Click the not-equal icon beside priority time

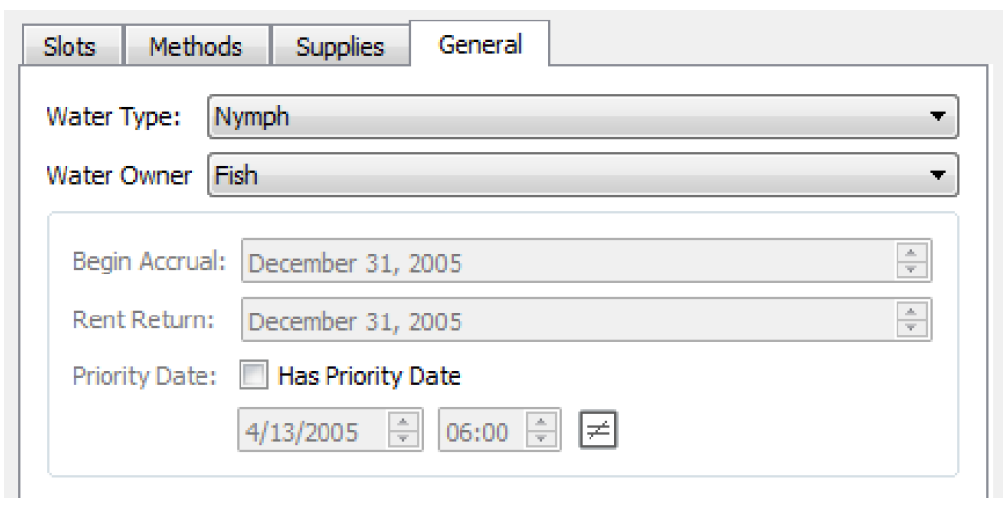point(596,431)
